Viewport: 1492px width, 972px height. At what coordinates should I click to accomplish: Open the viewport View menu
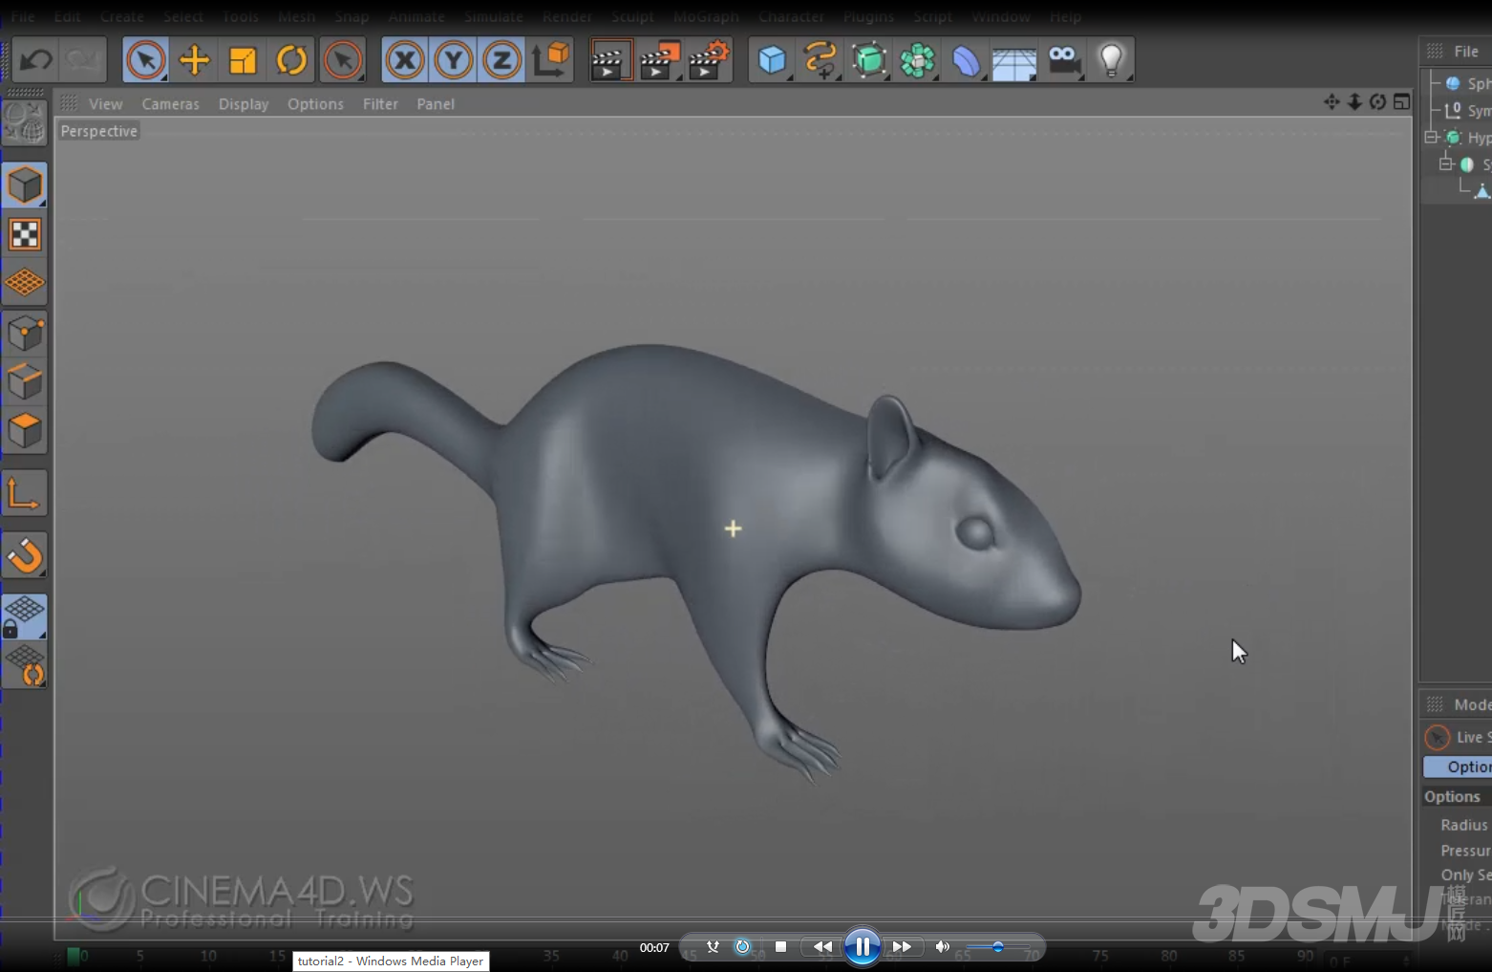pyautogui.click(x=105, y=104)
